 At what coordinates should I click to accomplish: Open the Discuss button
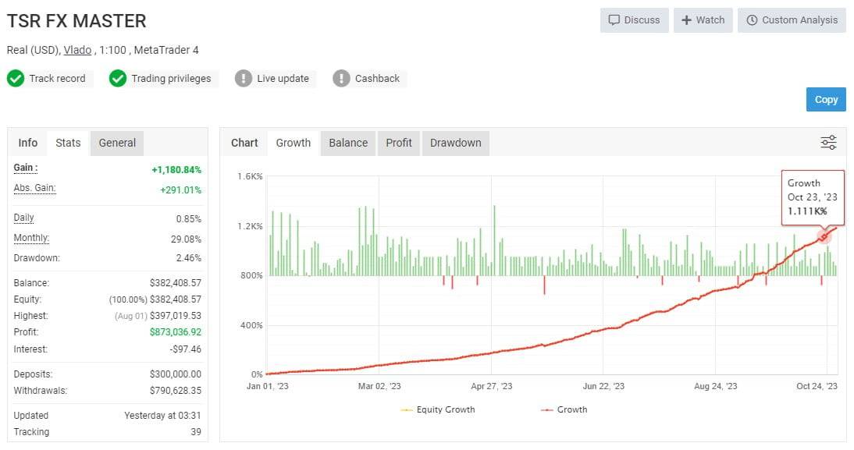634,20
